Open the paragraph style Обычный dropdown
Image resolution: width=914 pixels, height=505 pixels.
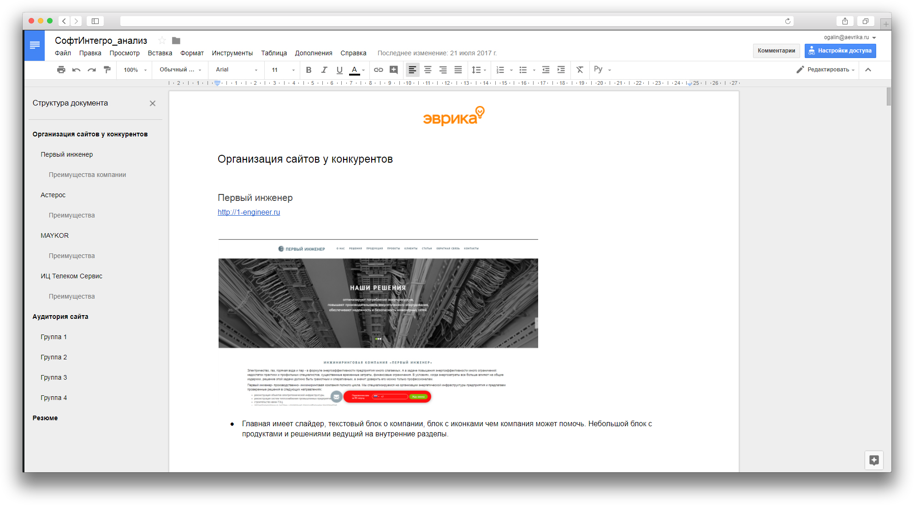(180, 70)
